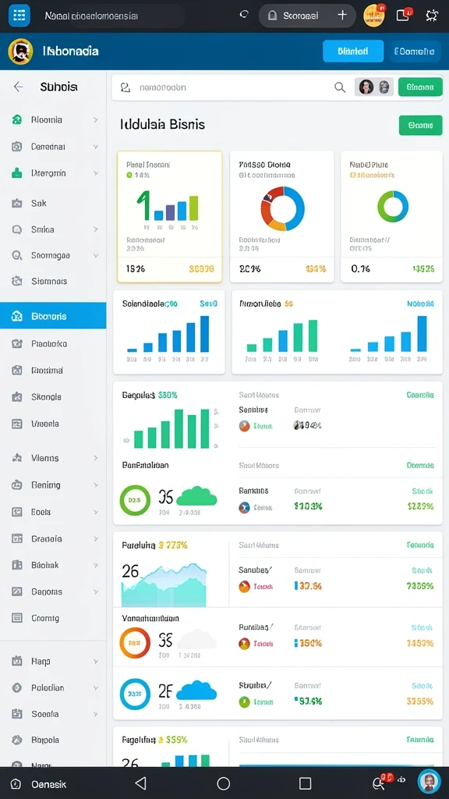Click the blue Blanloti header button
Image resolution: width=449 pixels, height=799 pixels.
tap(353, 51)
